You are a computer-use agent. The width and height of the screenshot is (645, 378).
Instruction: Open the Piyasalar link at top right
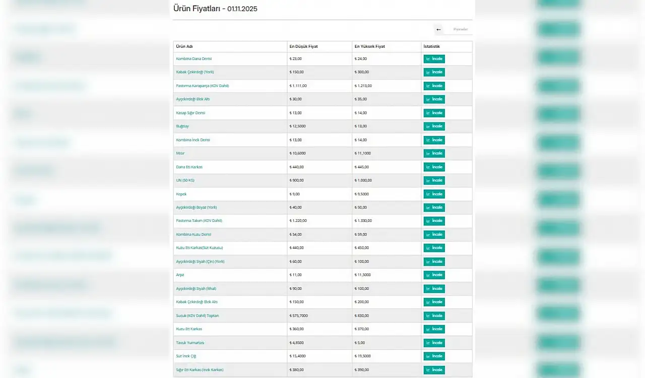[x=461, y=30]
